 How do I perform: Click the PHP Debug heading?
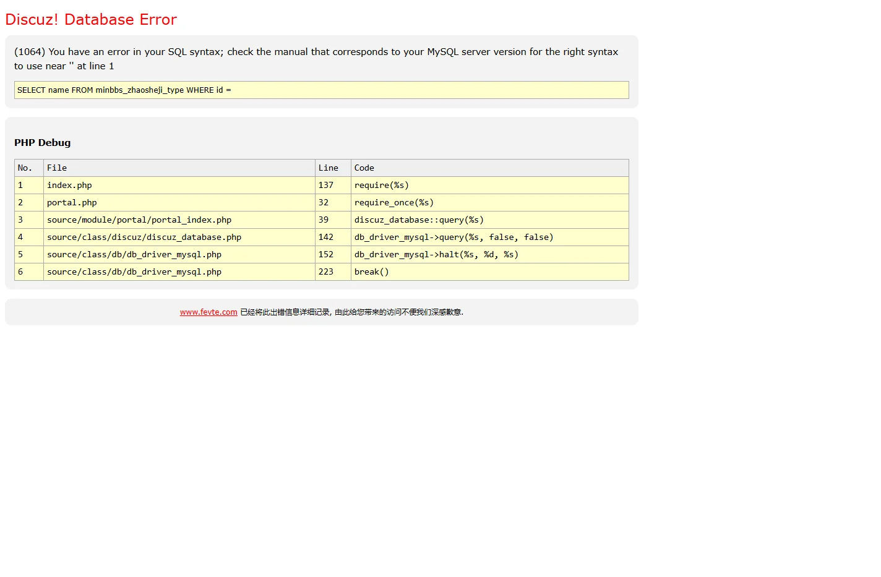tap(43, 143)
